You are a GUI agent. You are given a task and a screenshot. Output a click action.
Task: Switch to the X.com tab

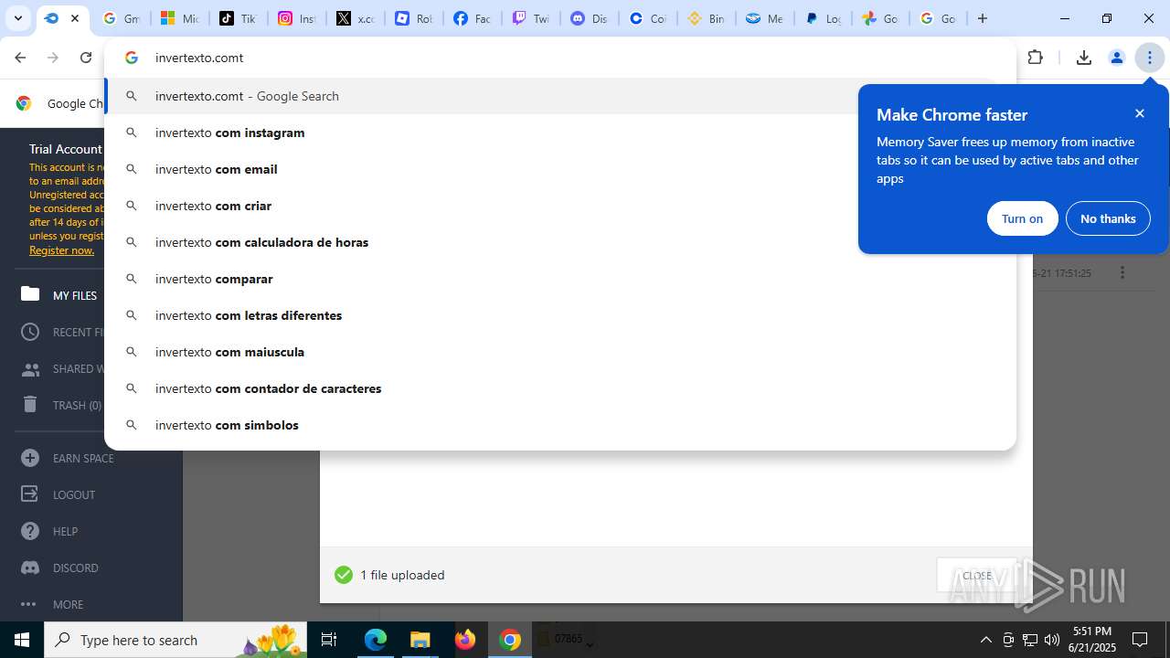(x=355, y=18)
